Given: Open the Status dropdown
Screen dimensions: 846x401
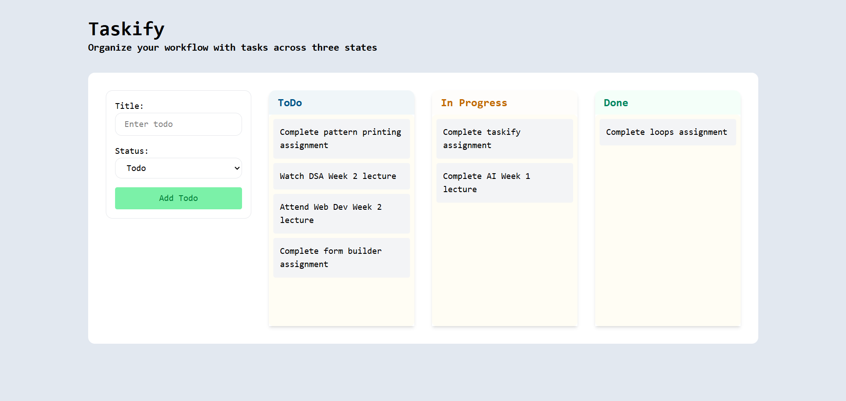Looking at the screenshot, I should [178, 168].
